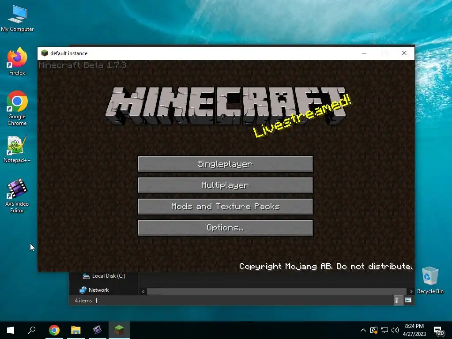Click the Explorer horizontal scrollbar track

(x=277, y=291)
